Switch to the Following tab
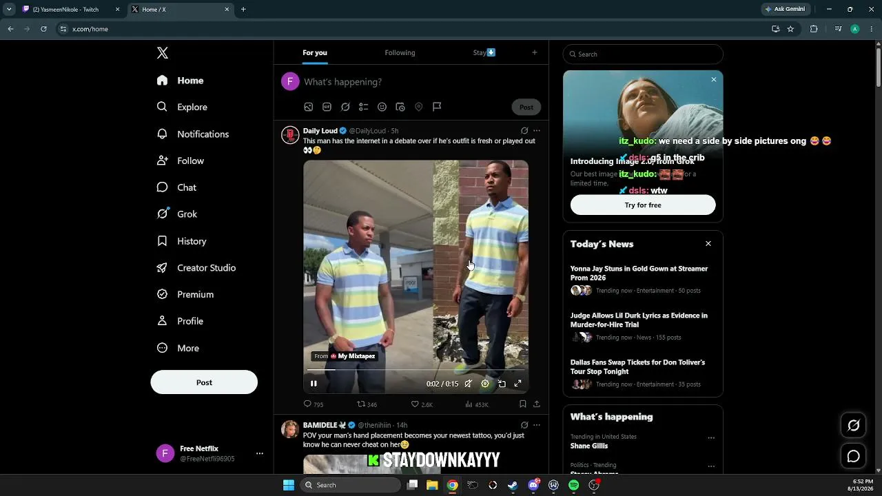This screenshot has width=882, height=496. 400,52
